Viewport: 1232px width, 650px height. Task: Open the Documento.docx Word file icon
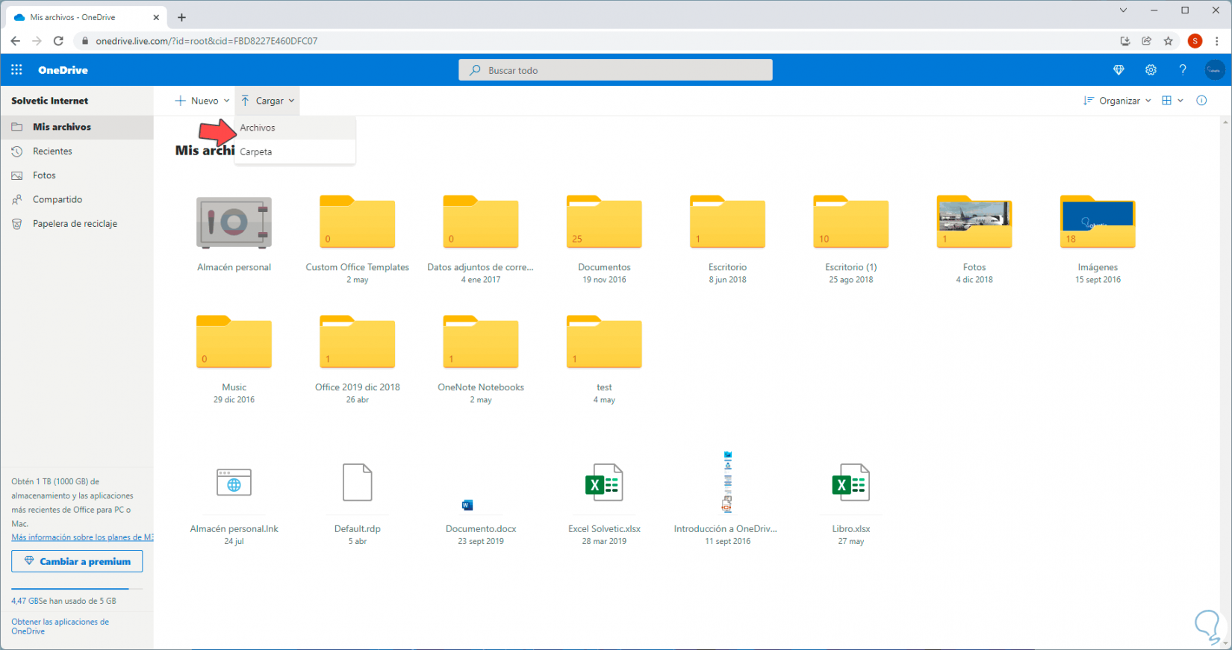pyautogui.click(x=467, y=505)
